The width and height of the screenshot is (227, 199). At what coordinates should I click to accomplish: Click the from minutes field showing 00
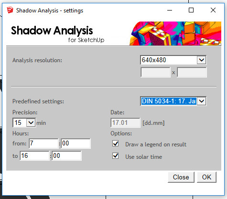[76, 144]
